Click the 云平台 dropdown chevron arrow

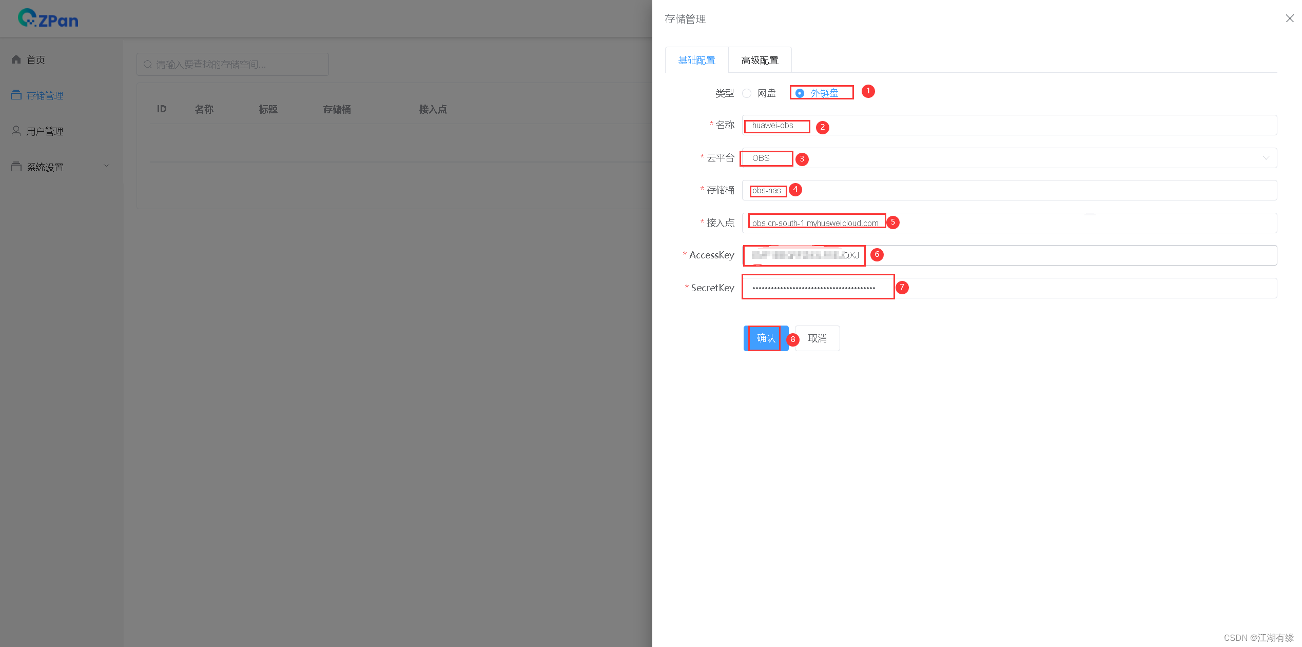1266,158
